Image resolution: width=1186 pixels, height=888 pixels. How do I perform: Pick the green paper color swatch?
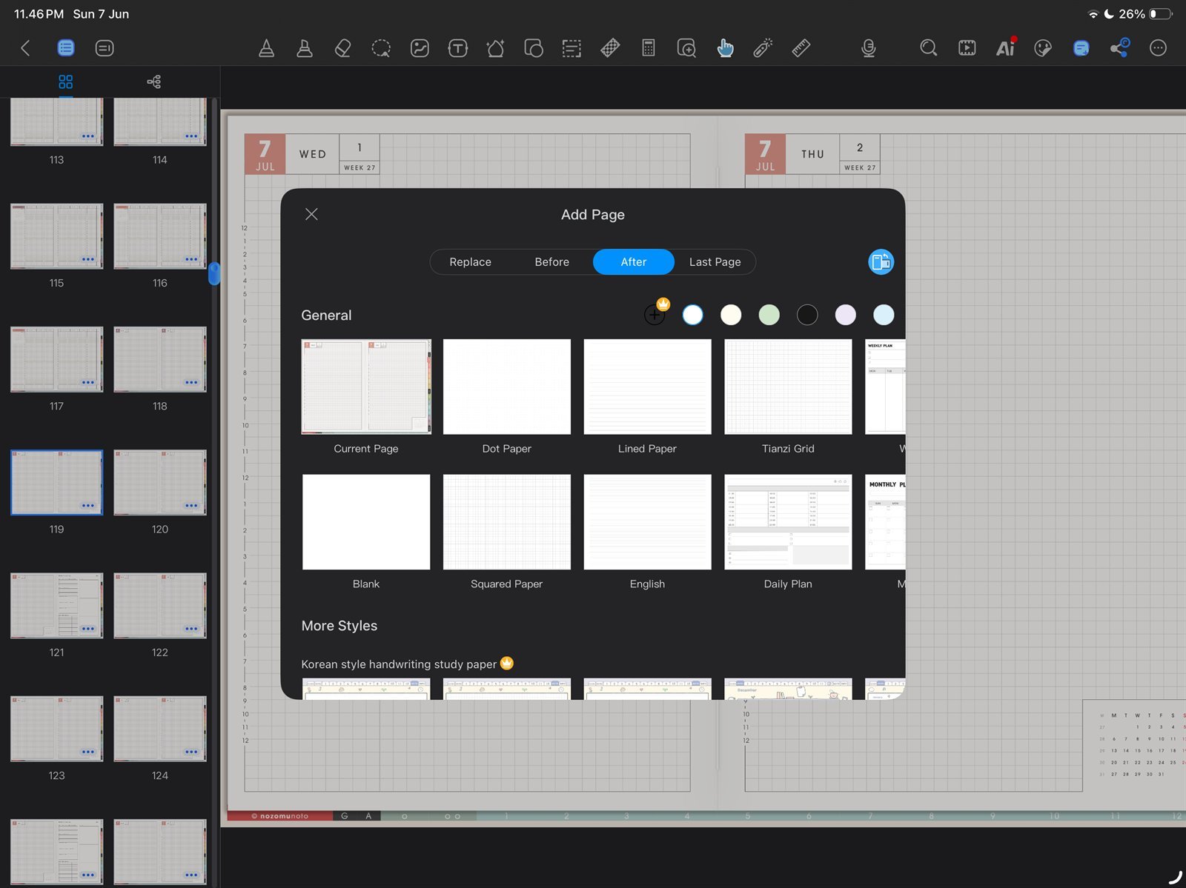[x=769, y=315]
